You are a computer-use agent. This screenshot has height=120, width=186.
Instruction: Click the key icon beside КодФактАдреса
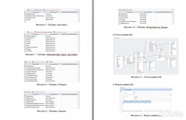(x=25, y=36)
